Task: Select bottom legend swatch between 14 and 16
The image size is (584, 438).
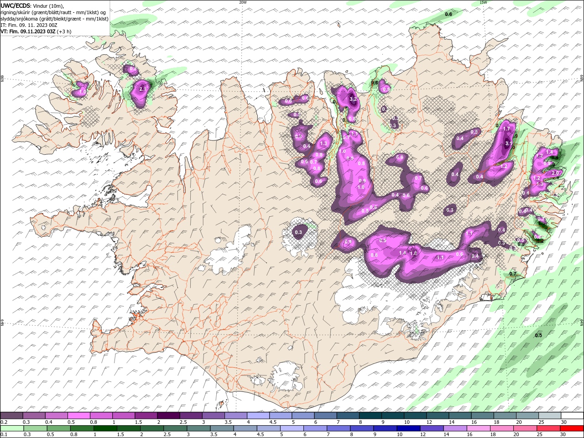Action: (455, 428)
